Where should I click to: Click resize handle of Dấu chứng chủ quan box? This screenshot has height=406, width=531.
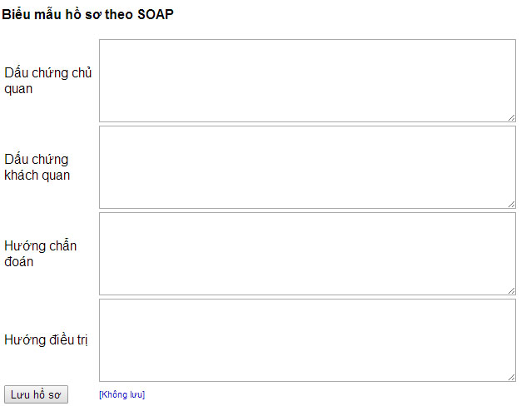512,118
